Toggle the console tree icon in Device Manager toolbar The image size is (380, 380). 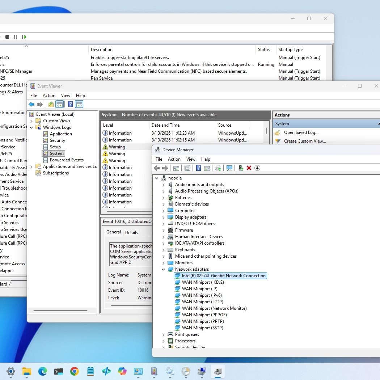[x=176, y=168]
